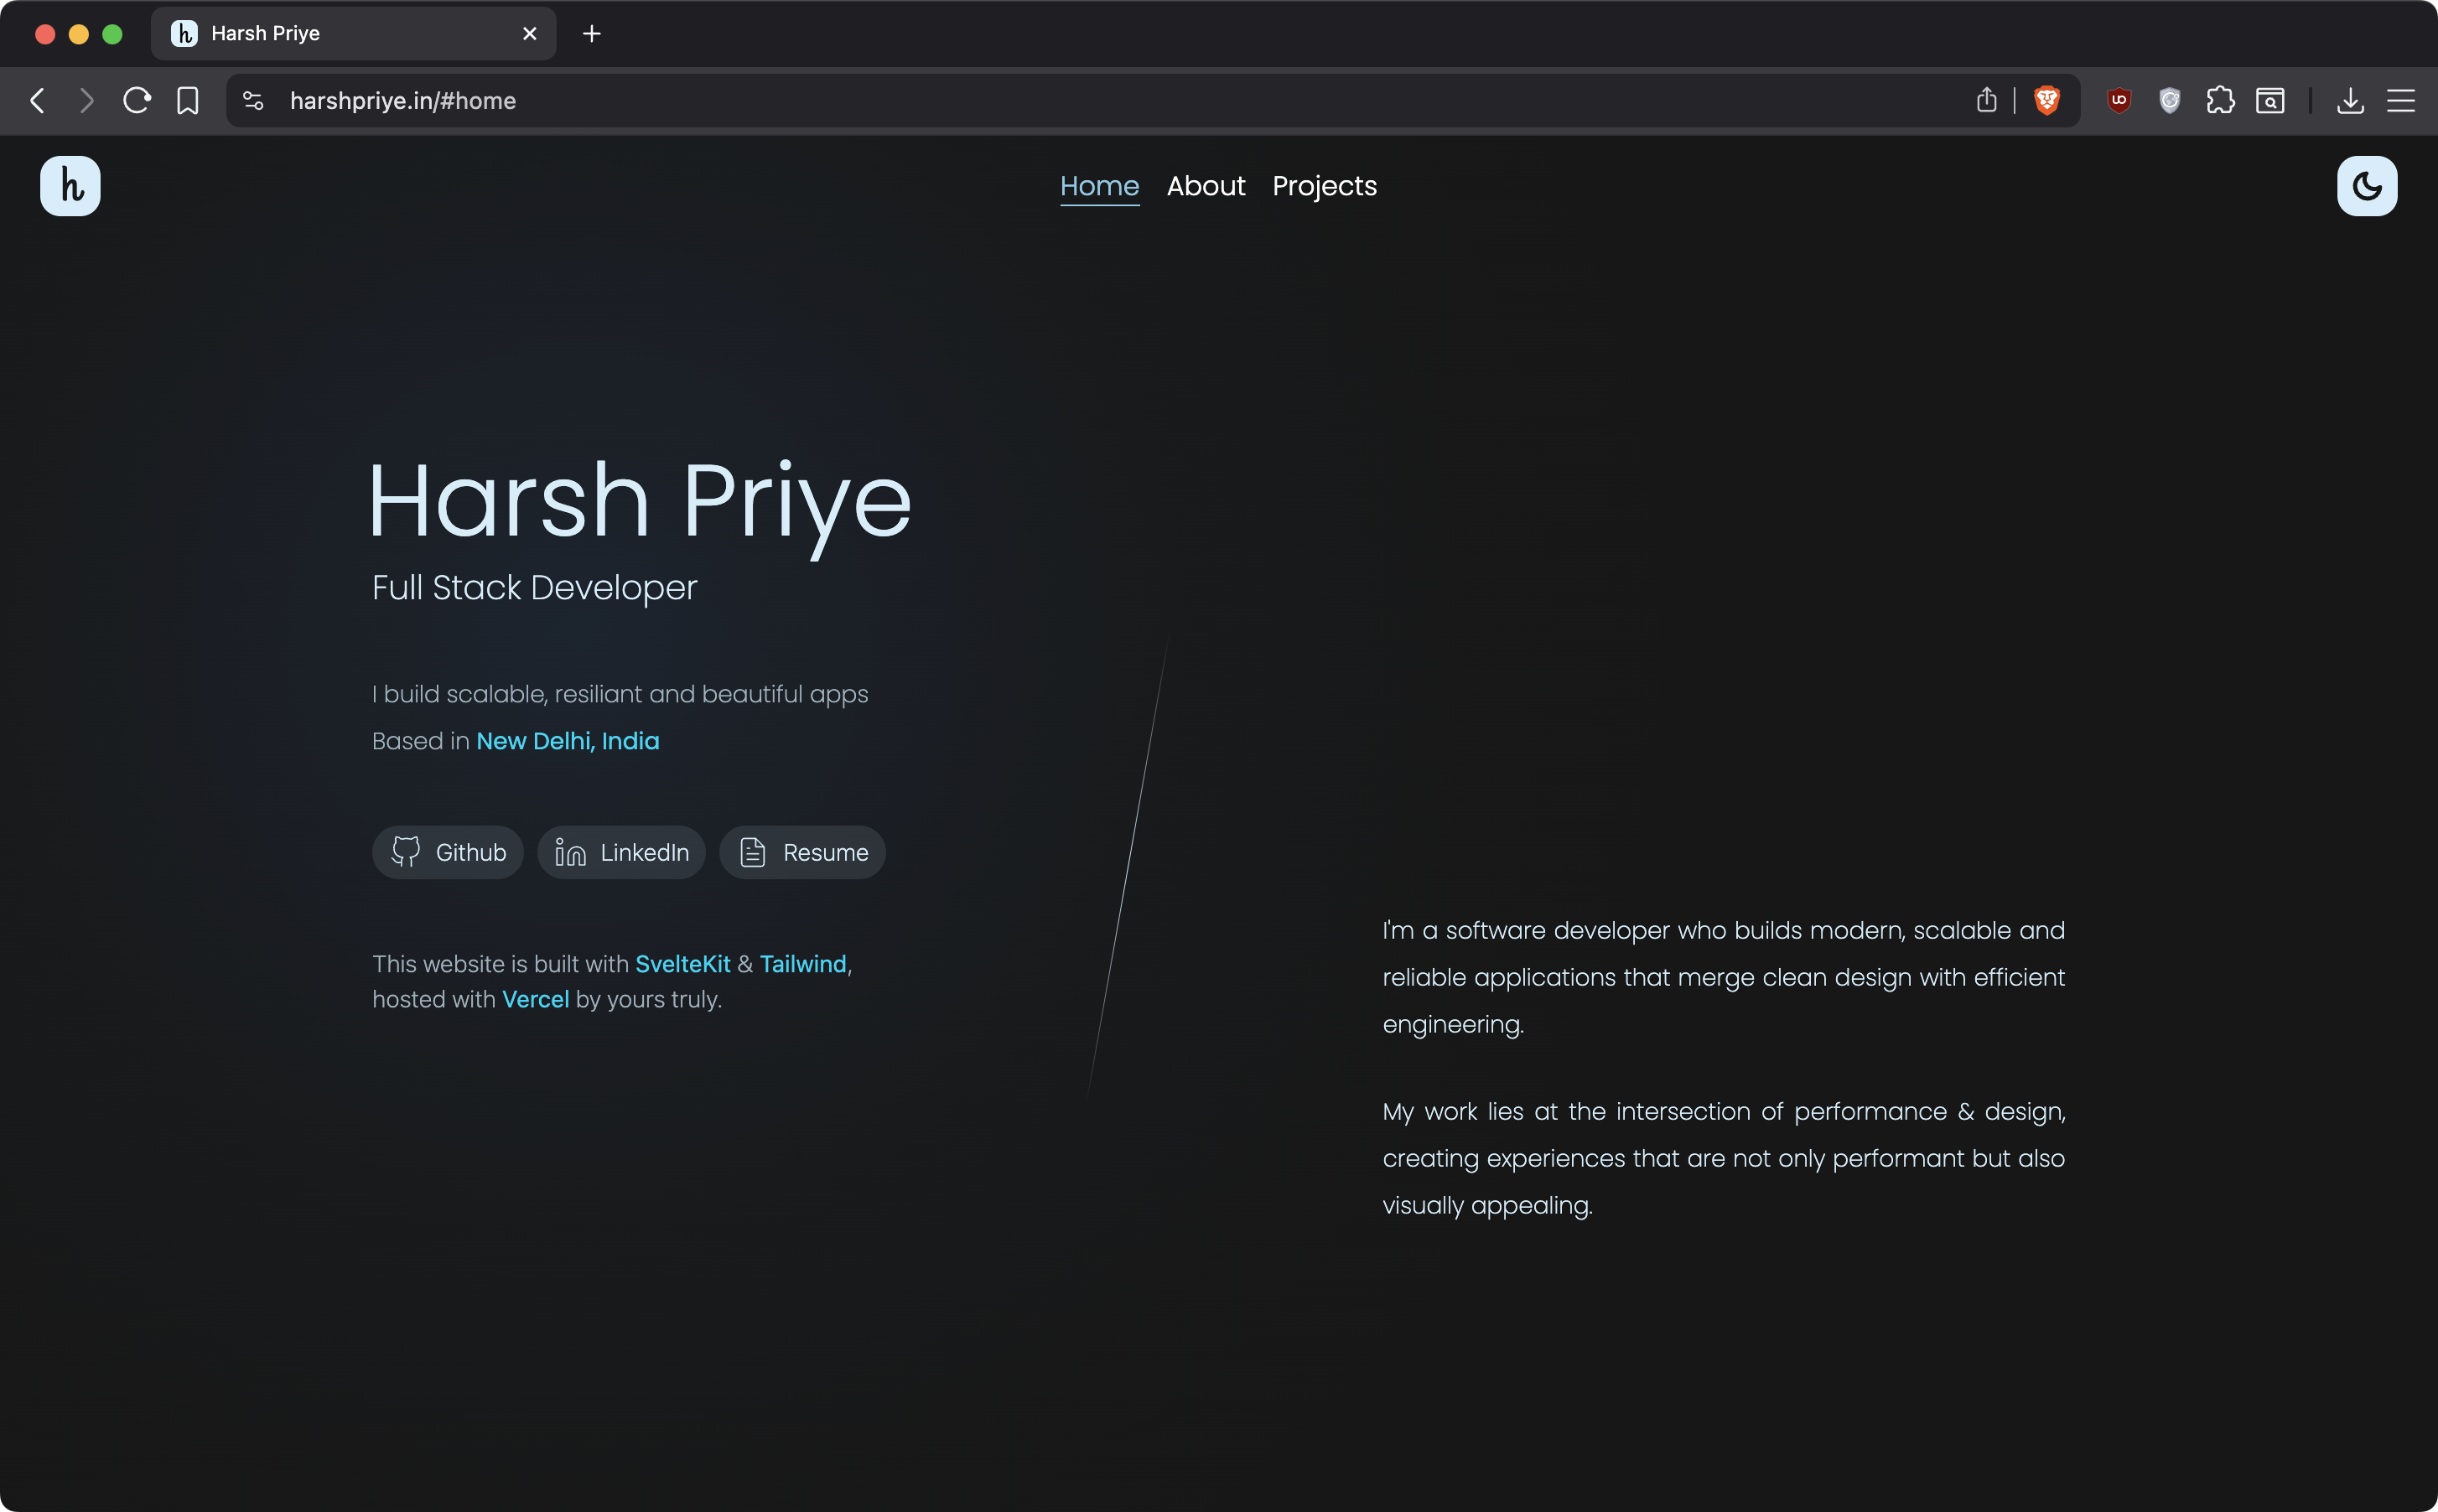2438x1512 pixels.
Task: Click the share icon in the address bar
Action: click(1986, 100)
